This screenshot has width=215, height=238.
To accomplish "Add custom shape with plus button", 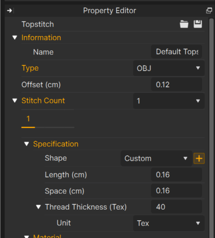I will tap(199, 158).
